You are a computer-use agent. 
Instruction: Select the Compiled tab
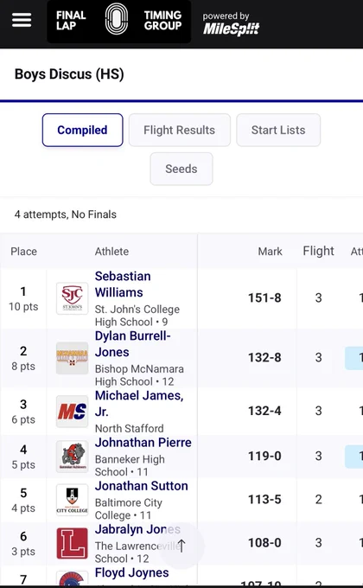coord(82,130)
